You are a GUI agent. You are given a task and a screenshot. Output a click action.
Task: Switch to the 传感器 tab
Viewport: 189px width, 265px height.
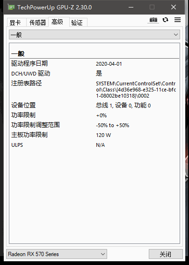(37, 23)
